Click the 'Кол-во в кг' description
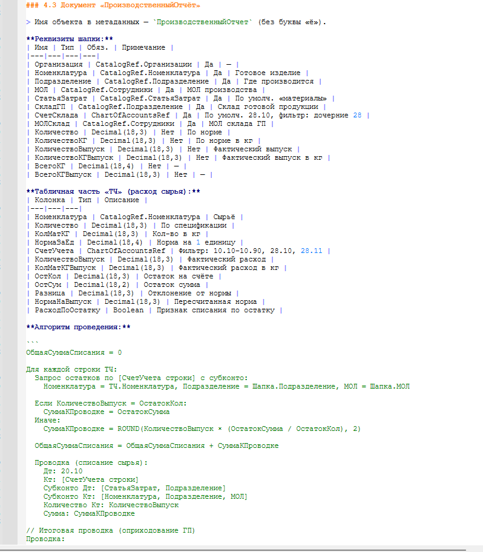Screen dimensions: 483x552 point(176,234)
